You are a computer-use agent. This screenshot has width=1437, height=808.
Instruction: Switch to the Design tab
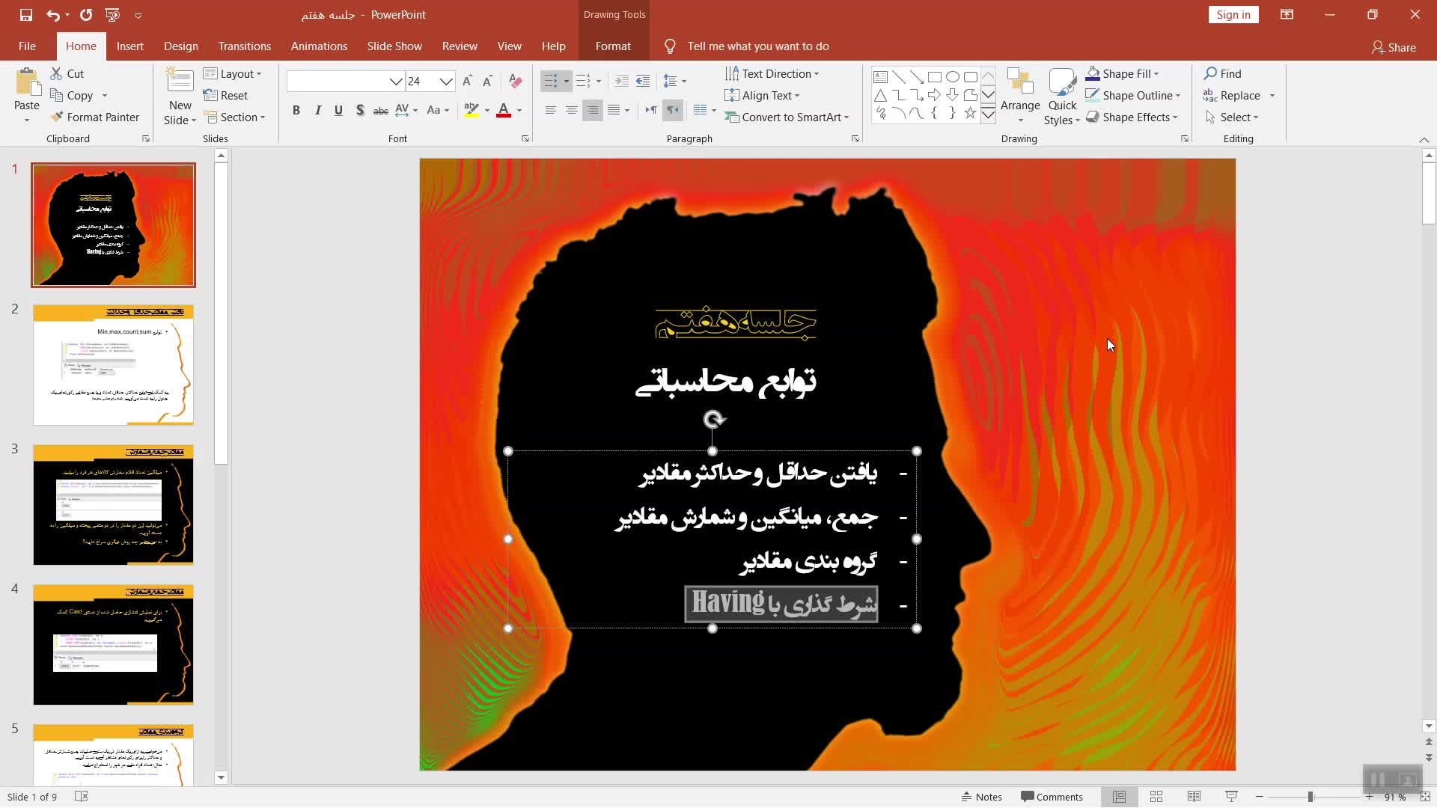tap(180, 46)
